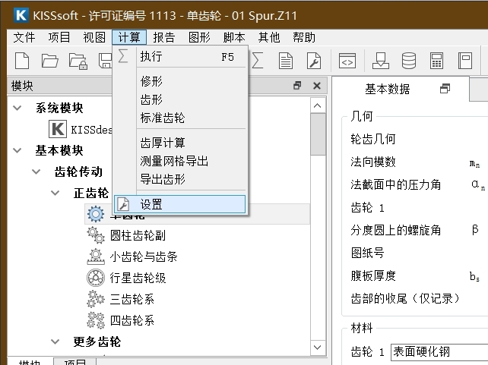Undock the 模块 panel
Image resolution: width=488 pixels, height=365 pixels.
pos(297,86)
